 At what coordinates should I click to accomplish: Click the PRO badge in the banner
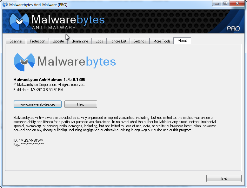tap(233, 29)
